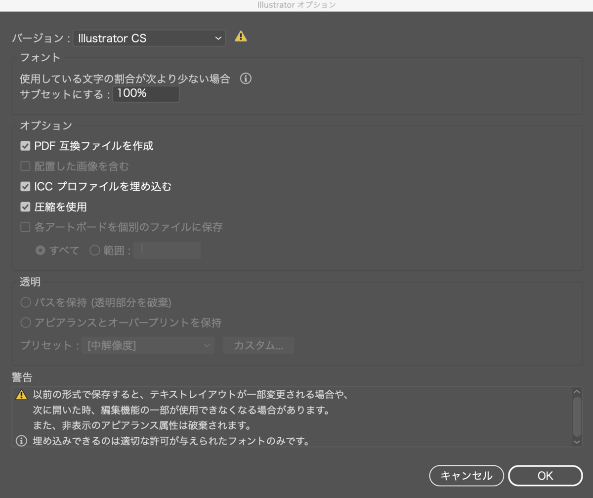Choose パスを保持 (透明部分を破棄)
The image size is (593, 498).
pyautogui.click(x=25, y=302)
